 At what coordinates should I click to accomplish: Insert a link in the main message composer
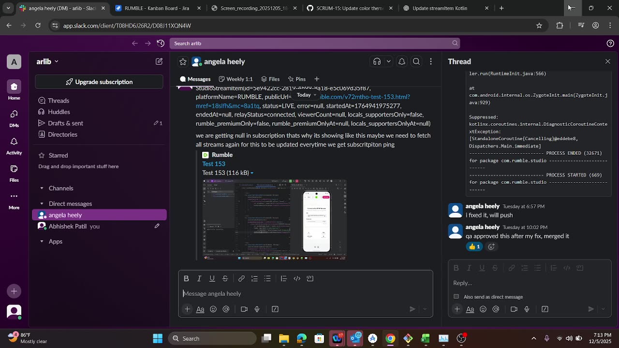click(x=241, y=278)
